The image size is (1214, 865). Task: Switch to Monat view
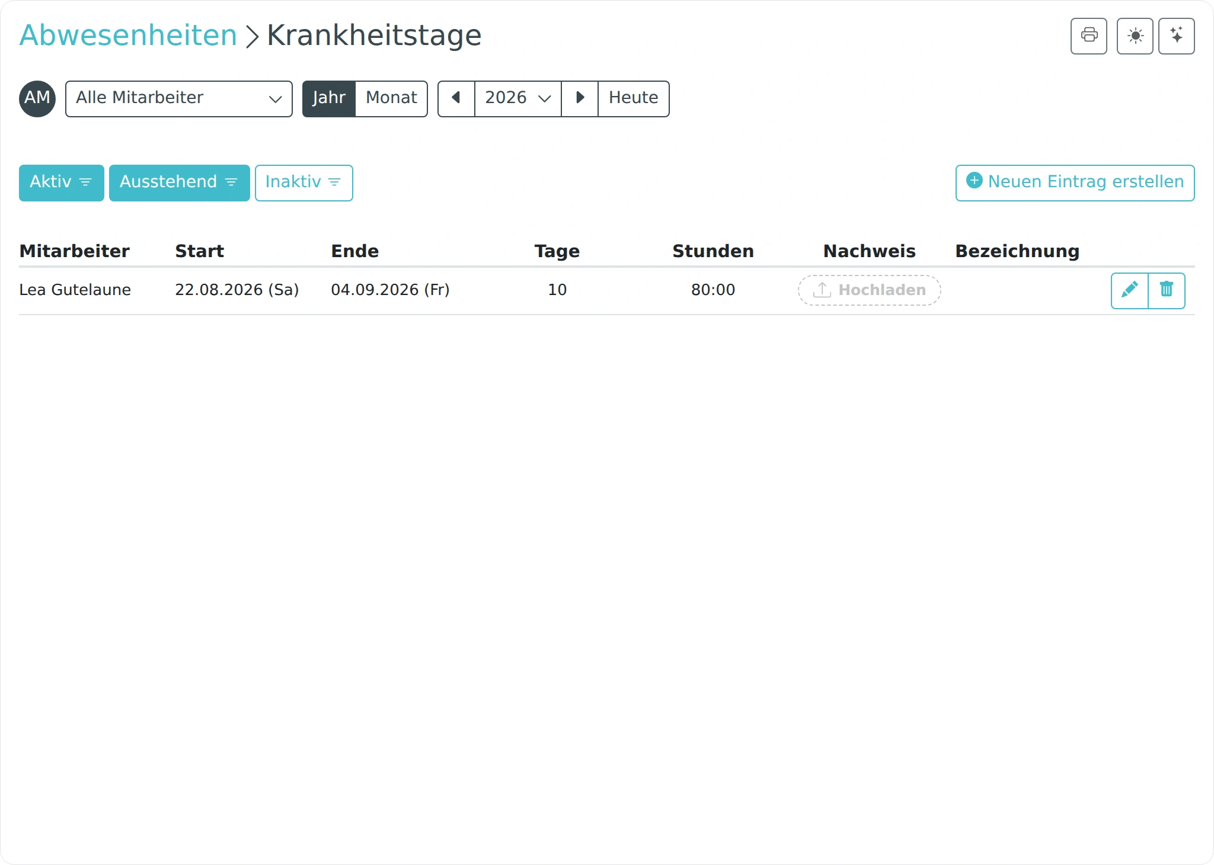[391, 99]
